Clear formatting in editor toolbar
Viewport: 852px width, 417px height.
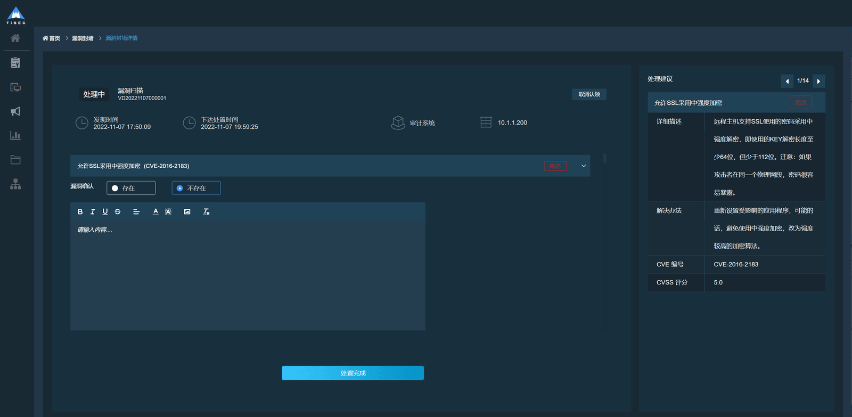(x=206, y=211)
